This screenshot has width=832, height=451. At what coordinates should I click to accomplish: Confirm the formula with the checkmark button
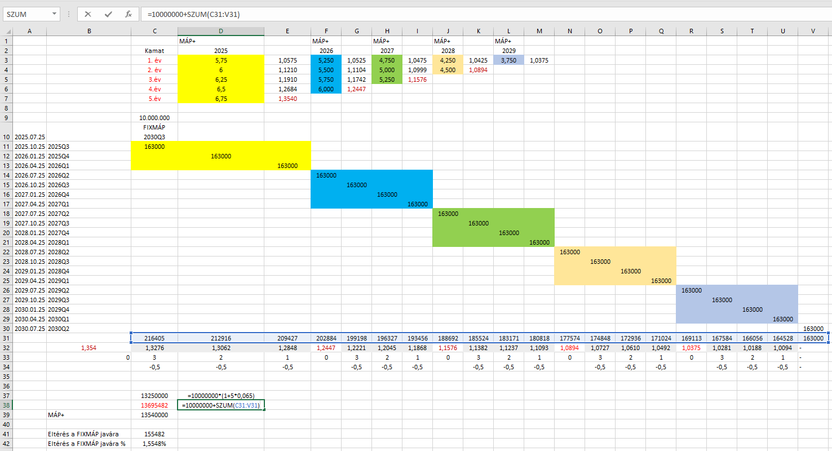tap(108, 14)
